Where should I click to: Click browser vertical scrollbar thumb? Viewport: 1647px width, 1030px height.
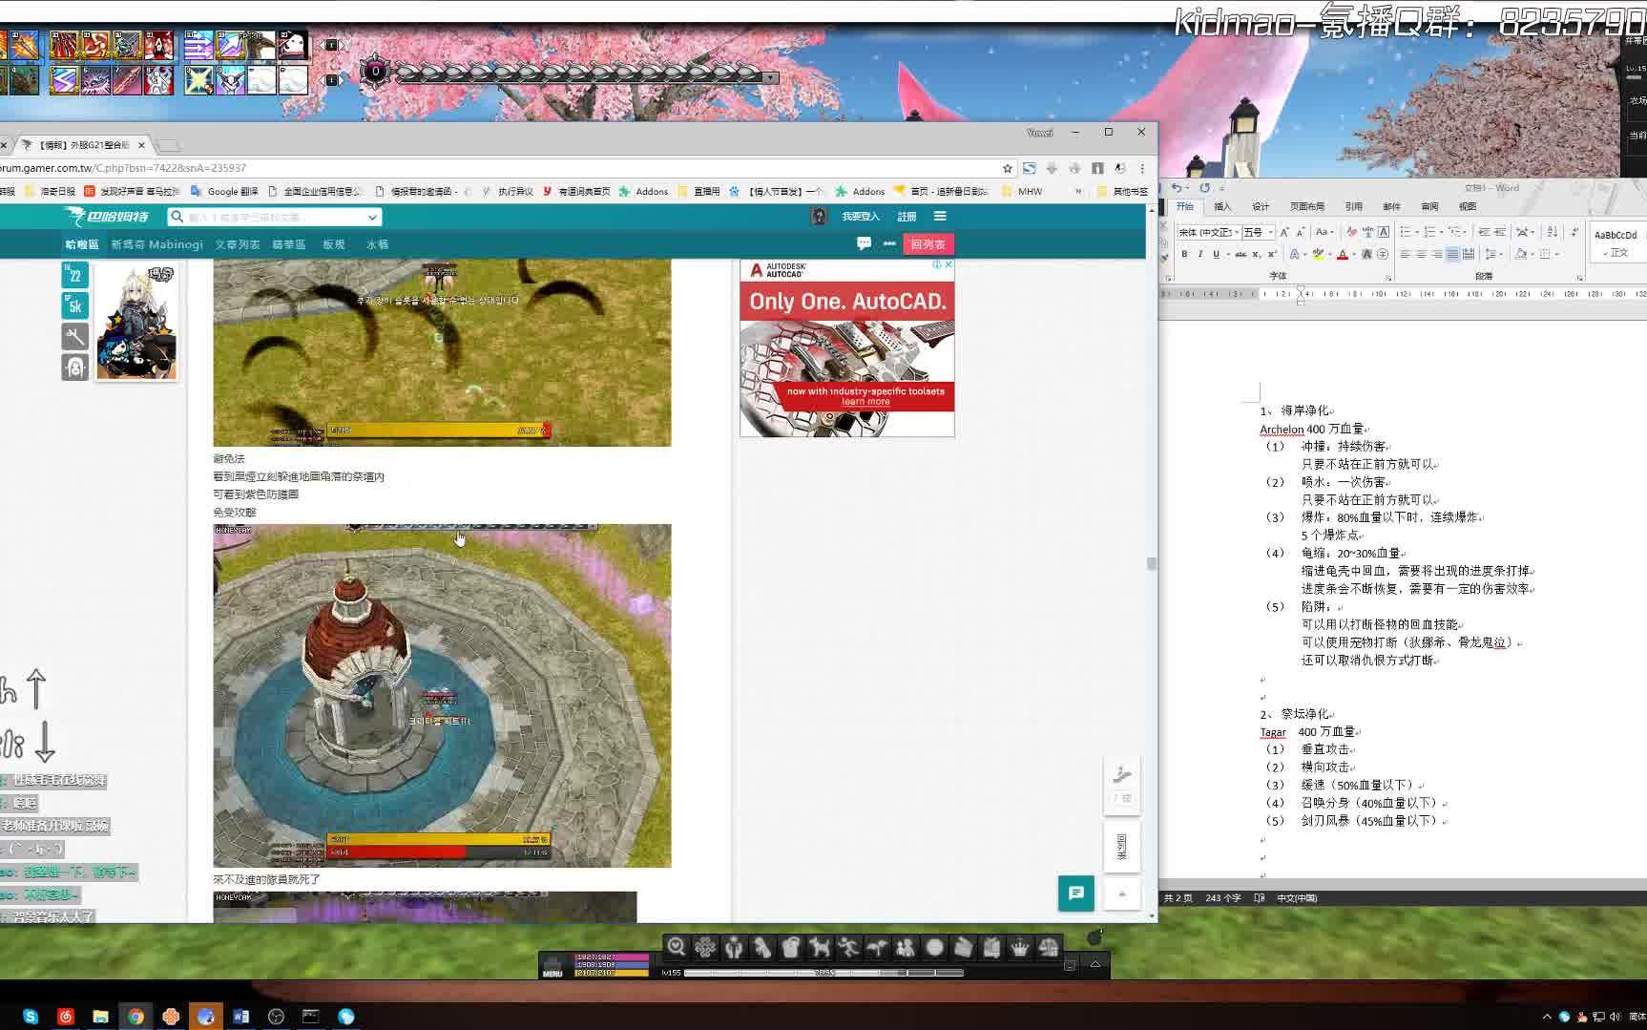1152,563
